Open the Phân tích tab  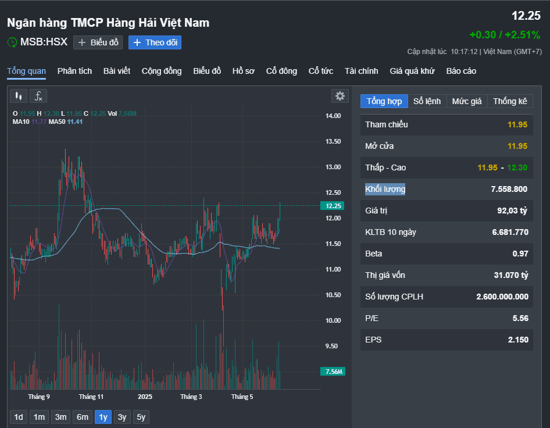click(75, 71)
